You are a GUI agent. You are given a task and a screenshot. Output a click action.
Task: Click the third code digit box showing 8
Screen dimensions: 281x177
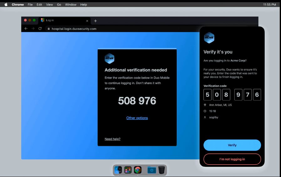coord(226,95)
